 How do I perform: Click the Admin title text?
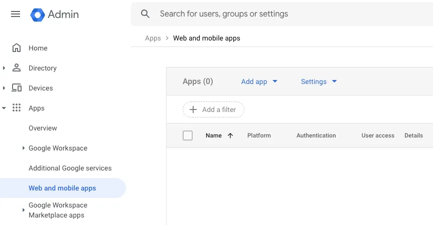63,14
